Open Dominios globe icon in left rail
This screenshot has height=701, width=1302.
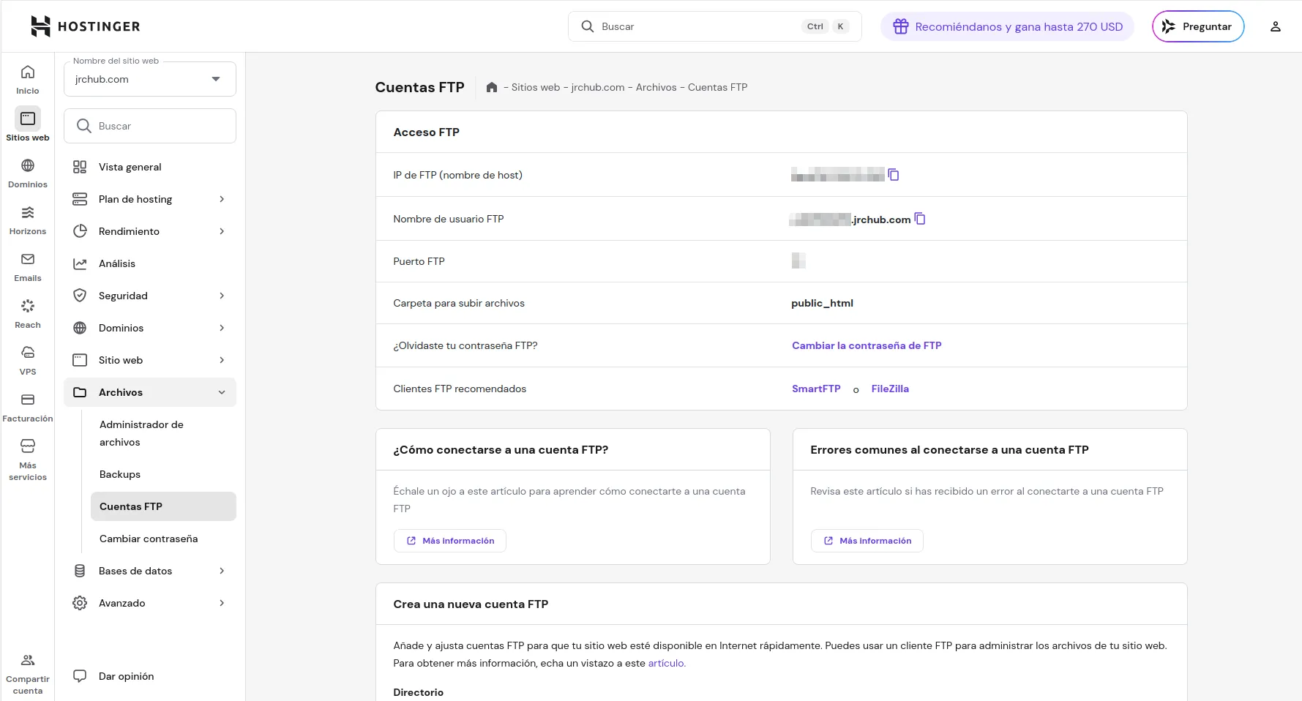pos(28,165)
